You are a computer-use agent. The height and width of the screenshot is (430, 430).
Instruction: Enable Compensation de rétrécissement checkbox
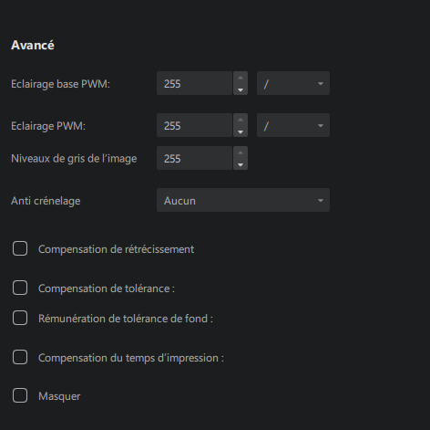(20, 248)
